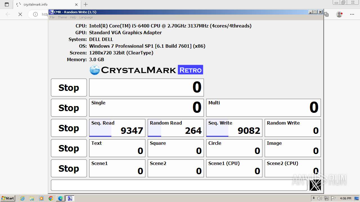Screen dimensions: 360x202
Task: Stop the Seq. Read disk benchmark row
Action: [x=69, y=128]
